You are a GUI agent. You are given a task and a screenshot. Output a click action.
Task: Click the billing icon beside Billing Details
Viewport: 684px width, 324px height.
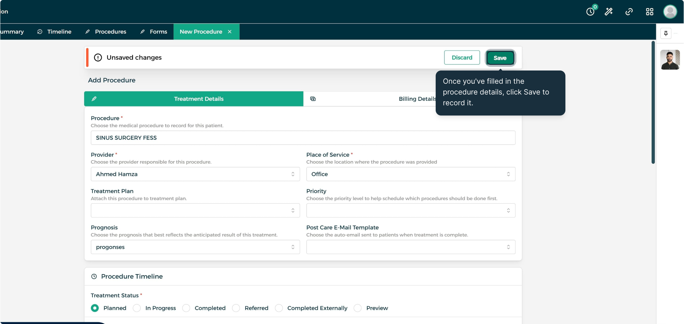(x=313, y=99)
